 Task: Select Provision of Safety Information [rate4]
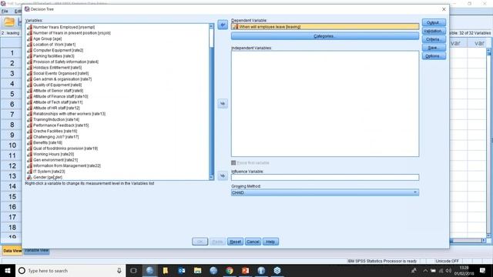point(65,62)
